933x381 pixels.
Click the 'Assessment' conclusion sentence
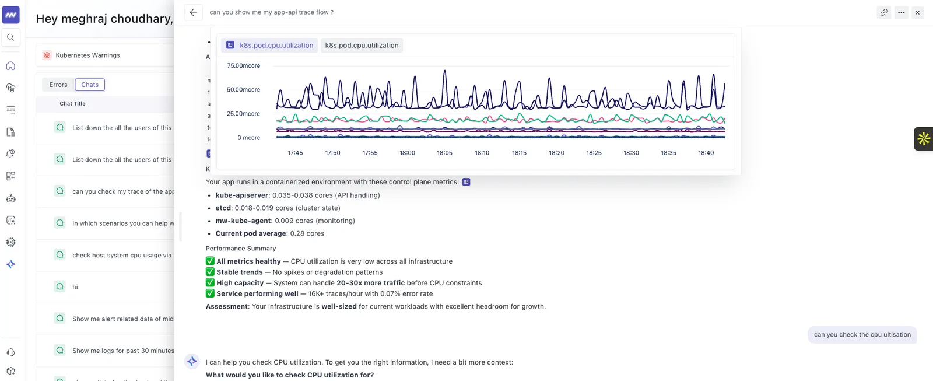coord(376,307)
